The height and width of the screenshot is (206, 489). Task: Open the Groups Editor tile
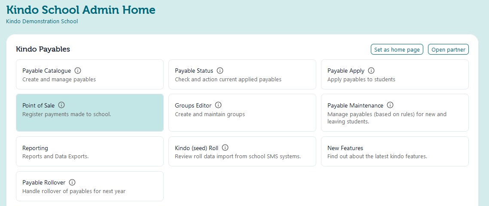(242, 113)
